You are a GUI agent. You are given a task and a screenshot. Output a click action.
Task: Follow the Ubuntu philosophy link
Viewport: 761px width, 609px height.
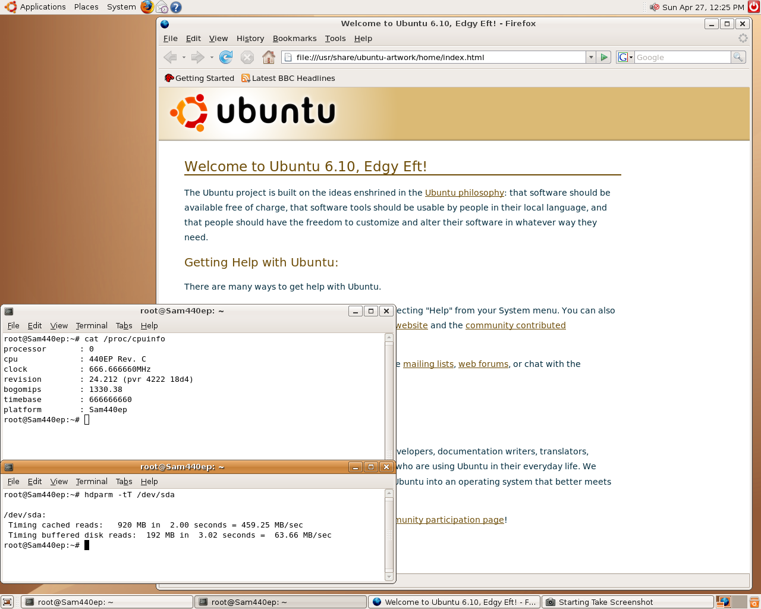click(x=464, y=193)
